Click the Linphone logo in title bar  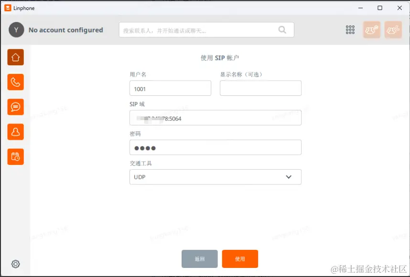click(8, 8)
